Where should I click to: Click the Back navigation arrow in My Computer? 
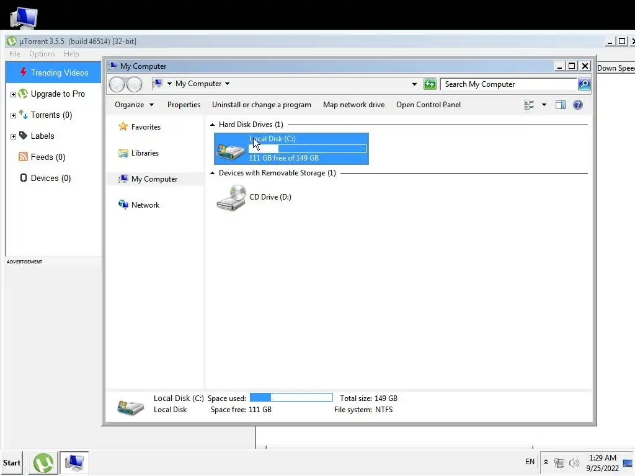pyautogui.click(x=117, y=84)
